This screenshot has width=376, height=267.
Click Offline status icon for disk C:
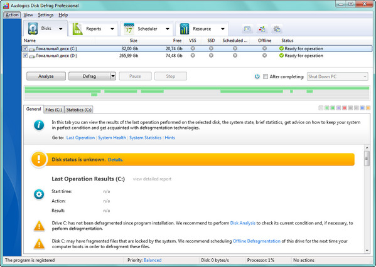click(264, 48)
